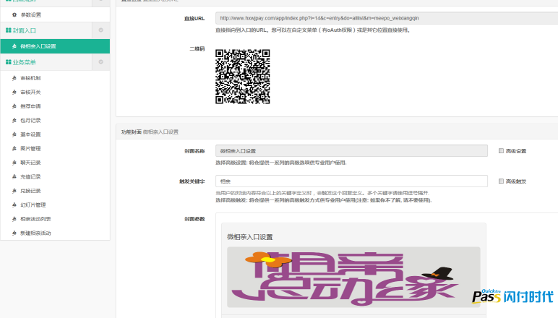Open 充值记录 in the sidebar
The width and height of the screenshot is (558, 318).
pos(30,177)
